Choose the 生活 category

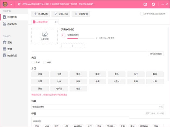tap(59, 74)
